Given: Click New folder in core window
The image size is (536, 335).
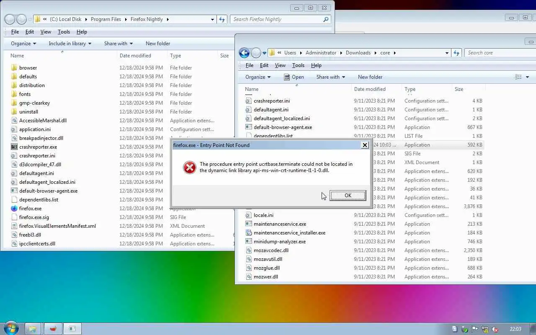Looking at the screenshot, I should point(370,77).
